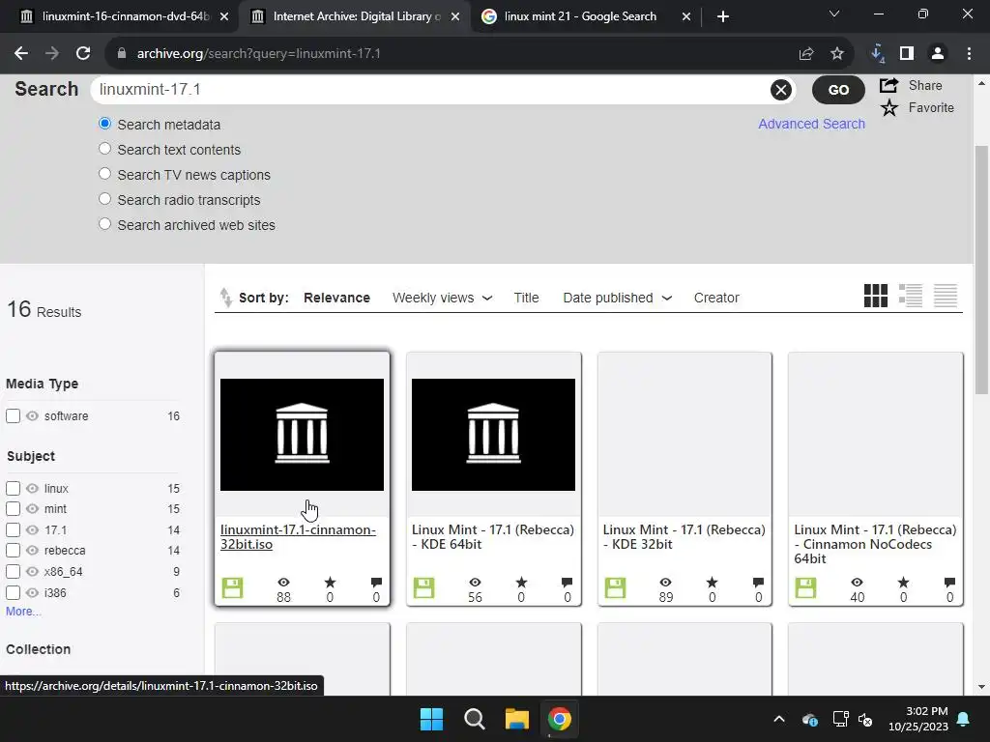Image resolution: width=990 pixels, height=742 pixels.
Task: Expand More subjects list
Action: 23,612
